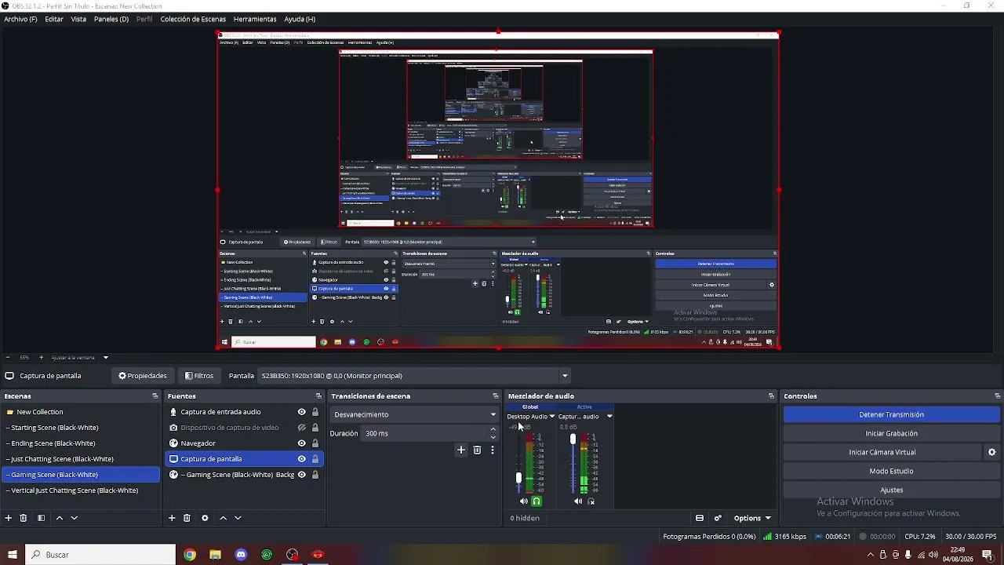Open Discord from the Windows taskbar
This screenshot has width=1004, height=565.
point(241,555)
